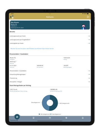Viewport: 100px width, 133px height.
Task: Open Leistungsausweis per Heute report
Action: pyautogui.click(x=50, y=36)
